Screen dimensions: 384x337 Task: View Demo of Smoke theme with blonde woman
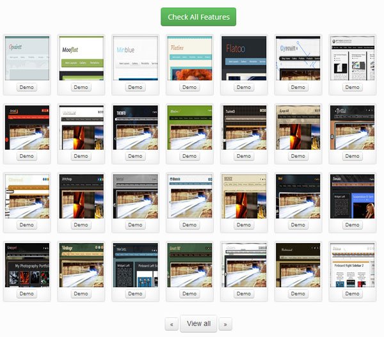[x=353, y=225]
